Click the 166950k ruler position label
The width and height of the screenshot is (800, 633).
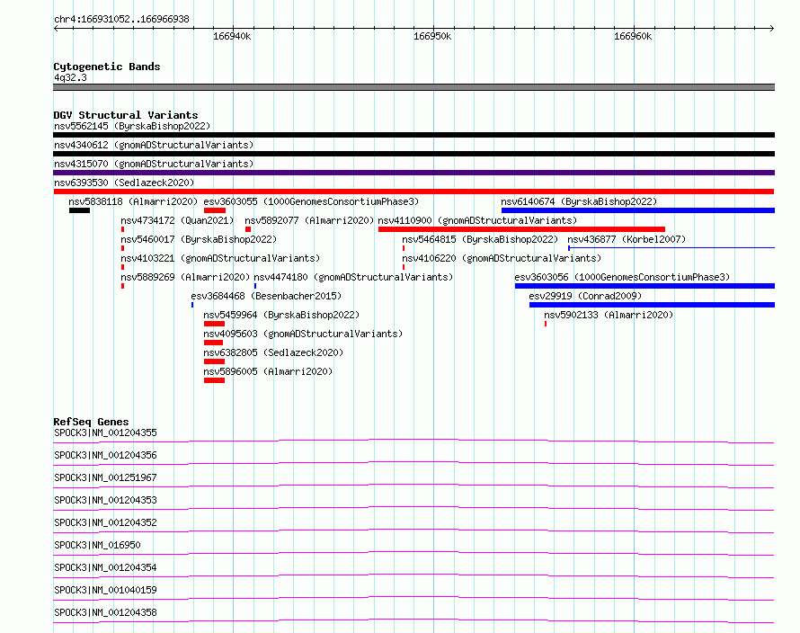point(432,36)
